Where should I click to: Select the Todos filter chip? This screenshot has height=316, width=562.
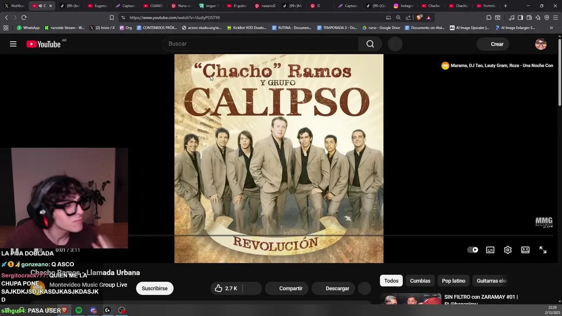click(x=391, y=281)
